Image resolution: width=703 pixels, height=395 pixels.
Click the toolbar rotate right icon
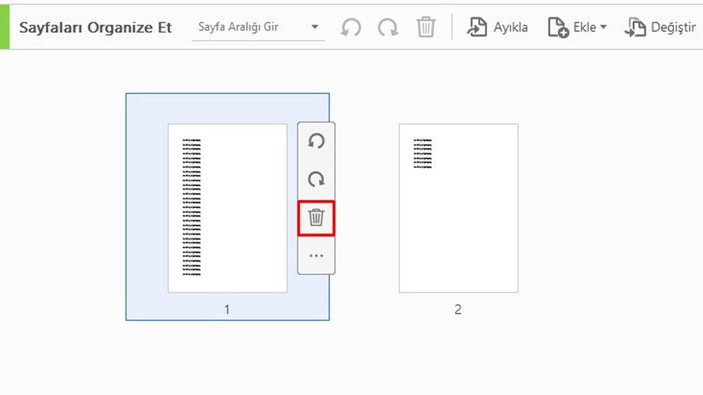[388, 26]
